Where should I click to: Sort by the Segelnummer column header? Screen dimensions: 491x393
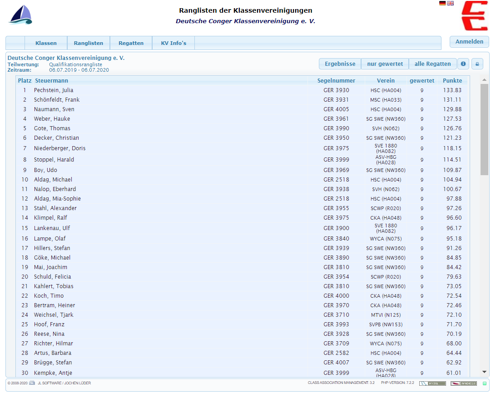click(x=336, y=81)
